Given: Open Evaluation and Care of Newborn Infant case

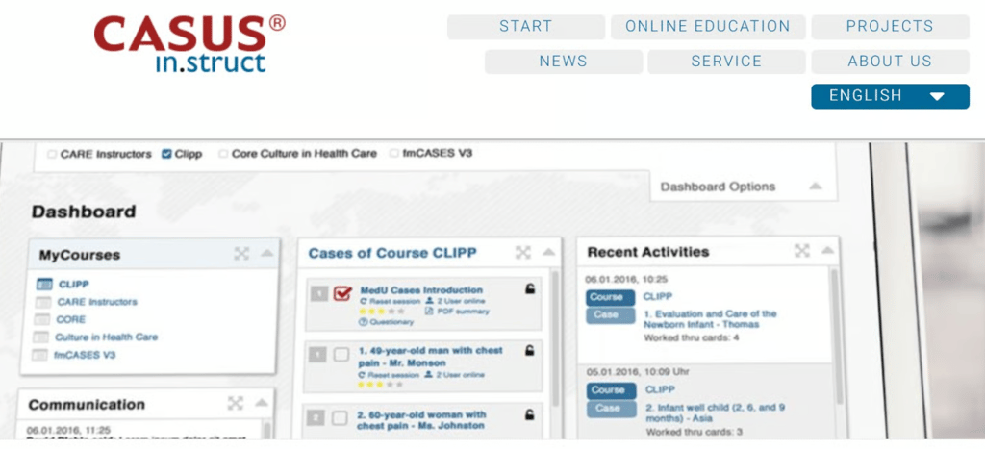Looking at the screenshot, I should [x=710, y=319].
